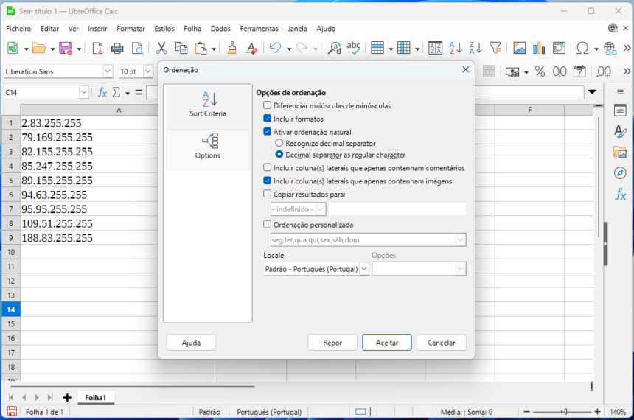Click the Open folder icon

39,49
